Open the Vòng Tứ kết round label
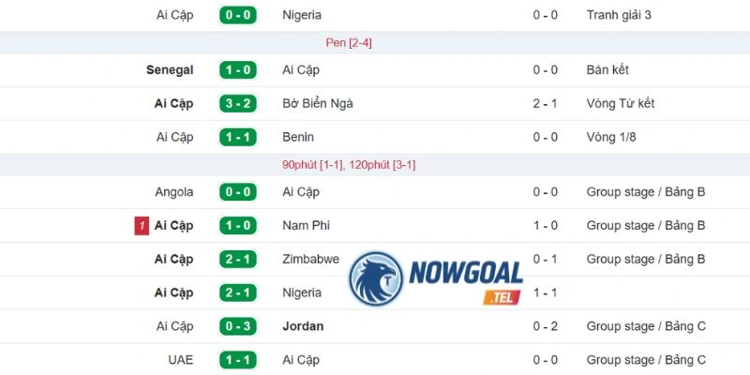750x375 pixels. coord(621,104)
